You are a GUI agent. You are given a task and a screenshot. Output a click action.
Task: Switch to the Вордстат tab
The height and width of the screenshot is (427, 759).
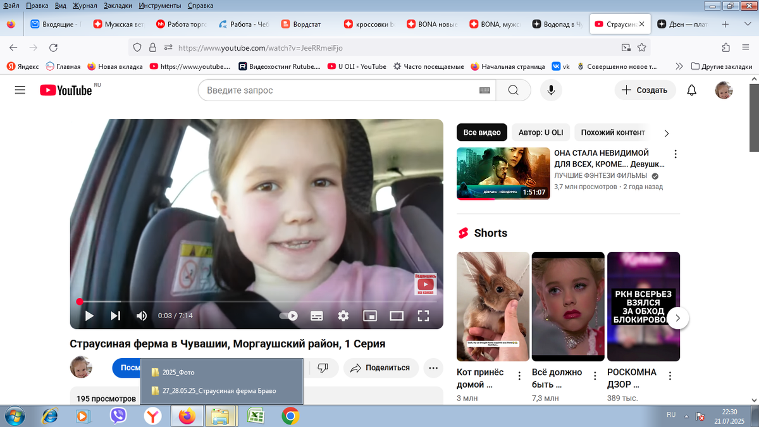tap(306, 25)
